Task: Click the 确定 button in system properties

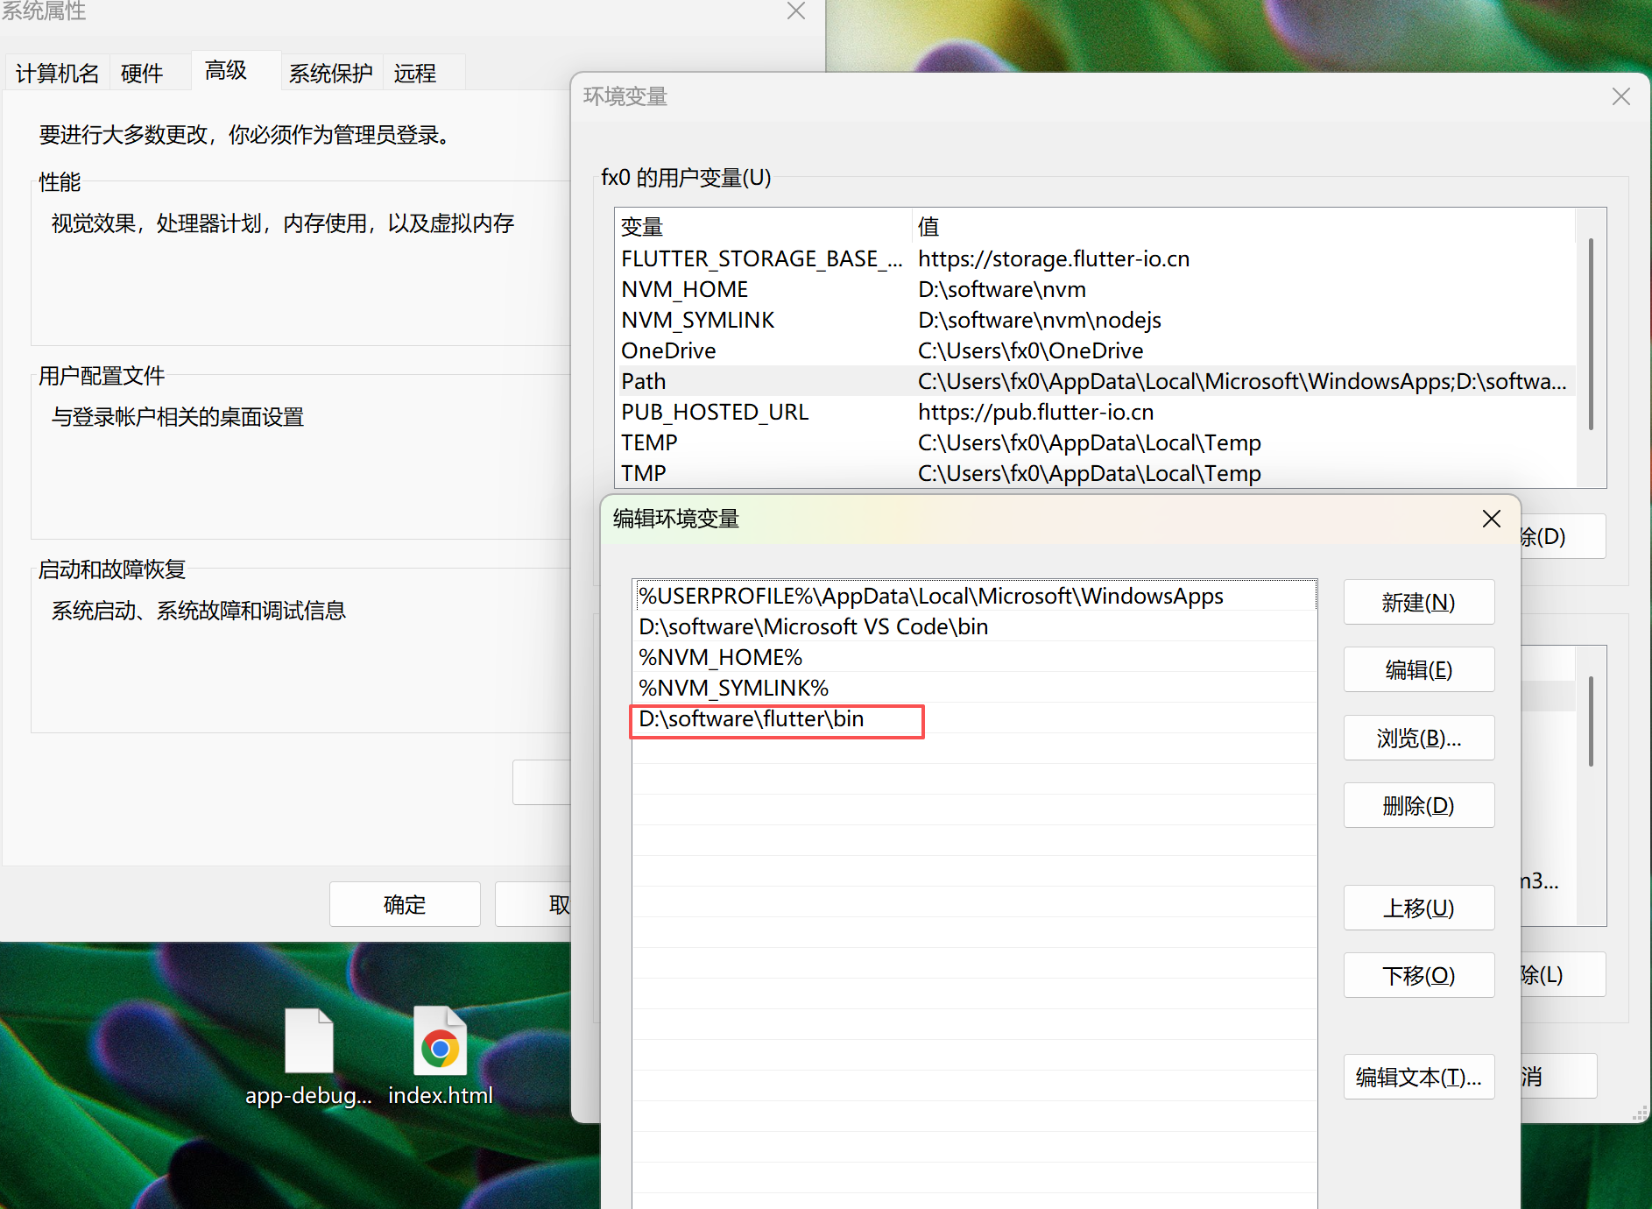Action: point(404,904)
